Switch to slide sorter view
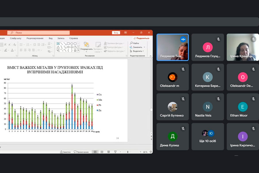 tap(102, 152)
